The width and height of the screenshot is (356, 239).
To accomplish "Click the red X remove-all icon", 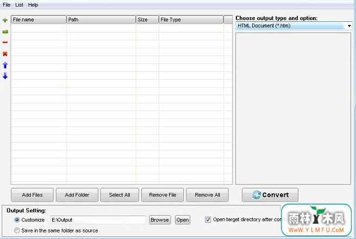I will tap(5, 54).
